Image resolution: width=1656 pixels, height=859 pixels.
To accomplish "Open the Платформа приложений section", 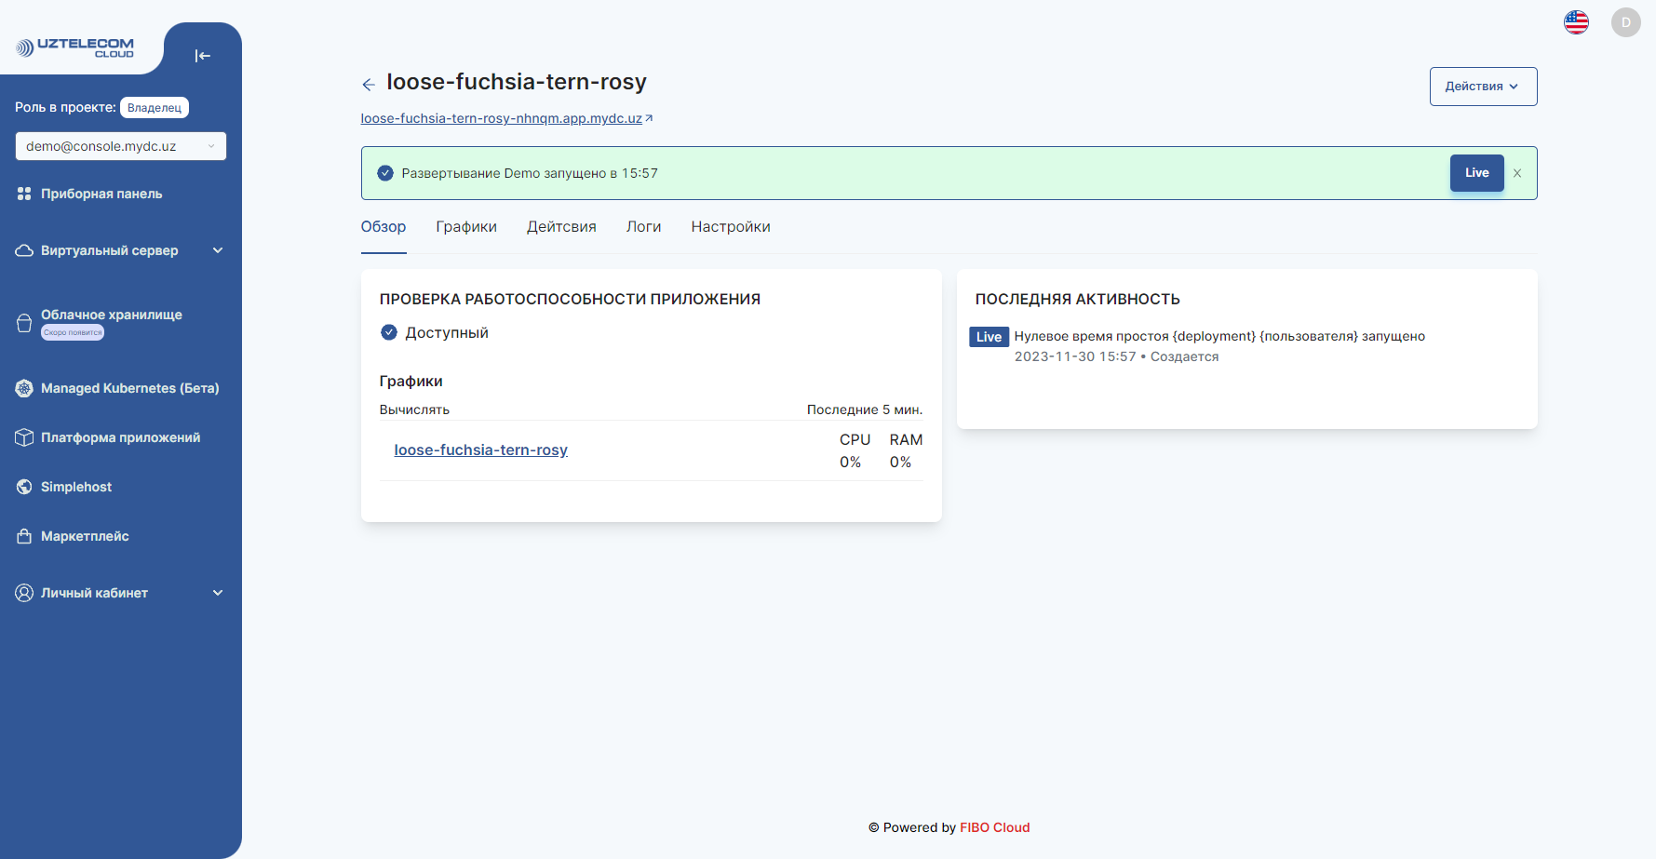I will click(x=120, y=436).
